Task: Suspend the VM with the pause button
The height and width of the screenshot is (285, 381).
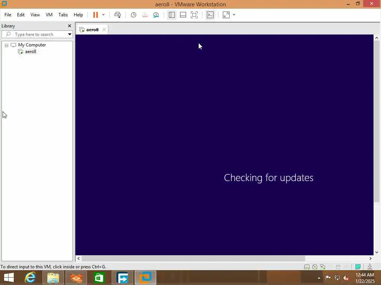Action: (96, 15)
